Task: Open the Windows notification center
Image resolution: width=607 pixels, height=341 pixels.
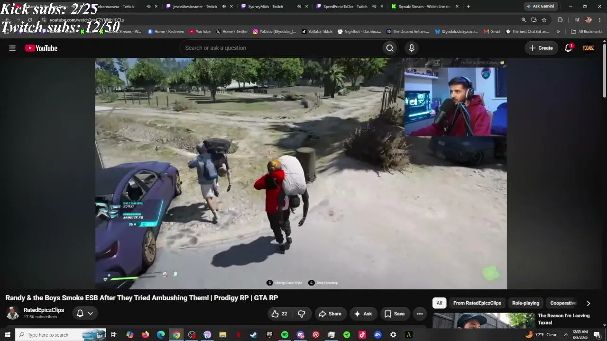Action: [597, 335]
